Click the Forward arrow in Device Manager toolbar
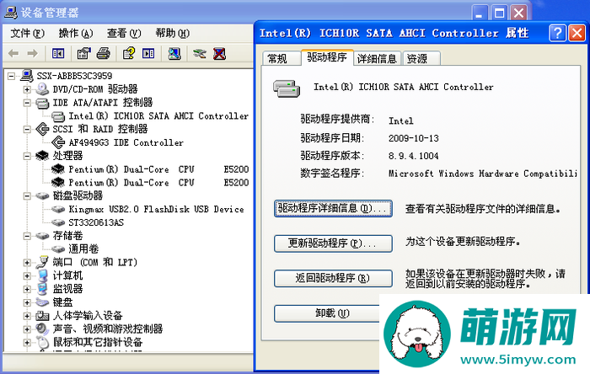Screen dimensions: 590x374 [x=32, y=53]
